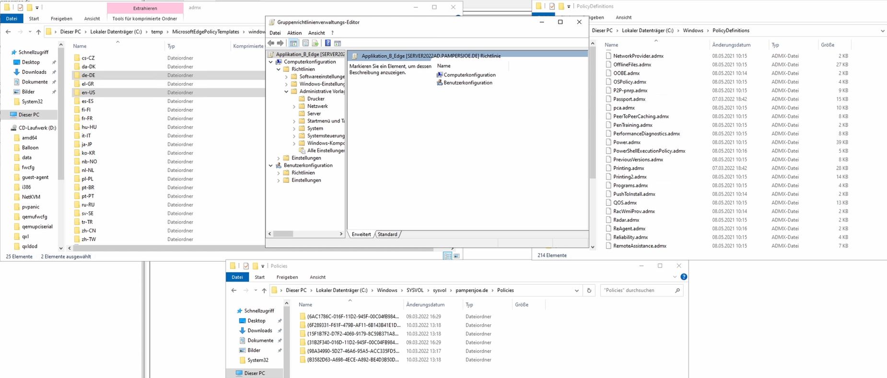Click the "Policies" durchsuchen search field
The height and width of the screenshot is (378, 887).
tap(638, 290)
